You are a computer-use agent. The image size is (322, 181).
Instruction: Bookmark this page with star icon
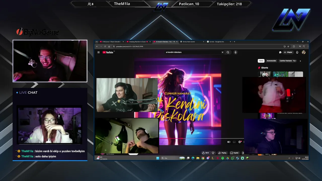coord(288,47)
